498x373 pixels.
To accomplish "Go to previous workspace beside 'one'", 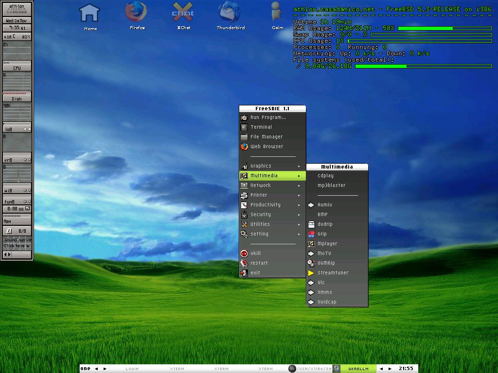I will pos(97,369).
